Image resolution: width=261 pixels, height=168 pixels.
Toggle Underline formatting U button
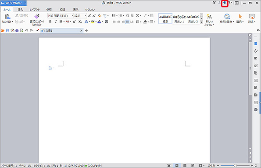pos(61,22)
